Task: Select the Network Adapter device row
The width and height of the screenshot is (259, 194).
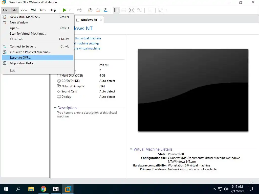Action: coord(86,86)
